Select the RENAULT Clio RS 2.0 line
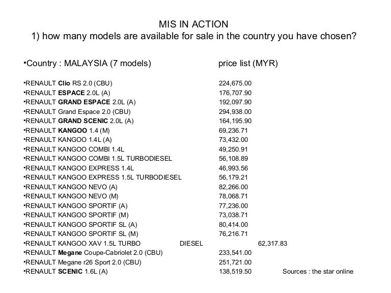The image size is (391, 293). point(68,83)
